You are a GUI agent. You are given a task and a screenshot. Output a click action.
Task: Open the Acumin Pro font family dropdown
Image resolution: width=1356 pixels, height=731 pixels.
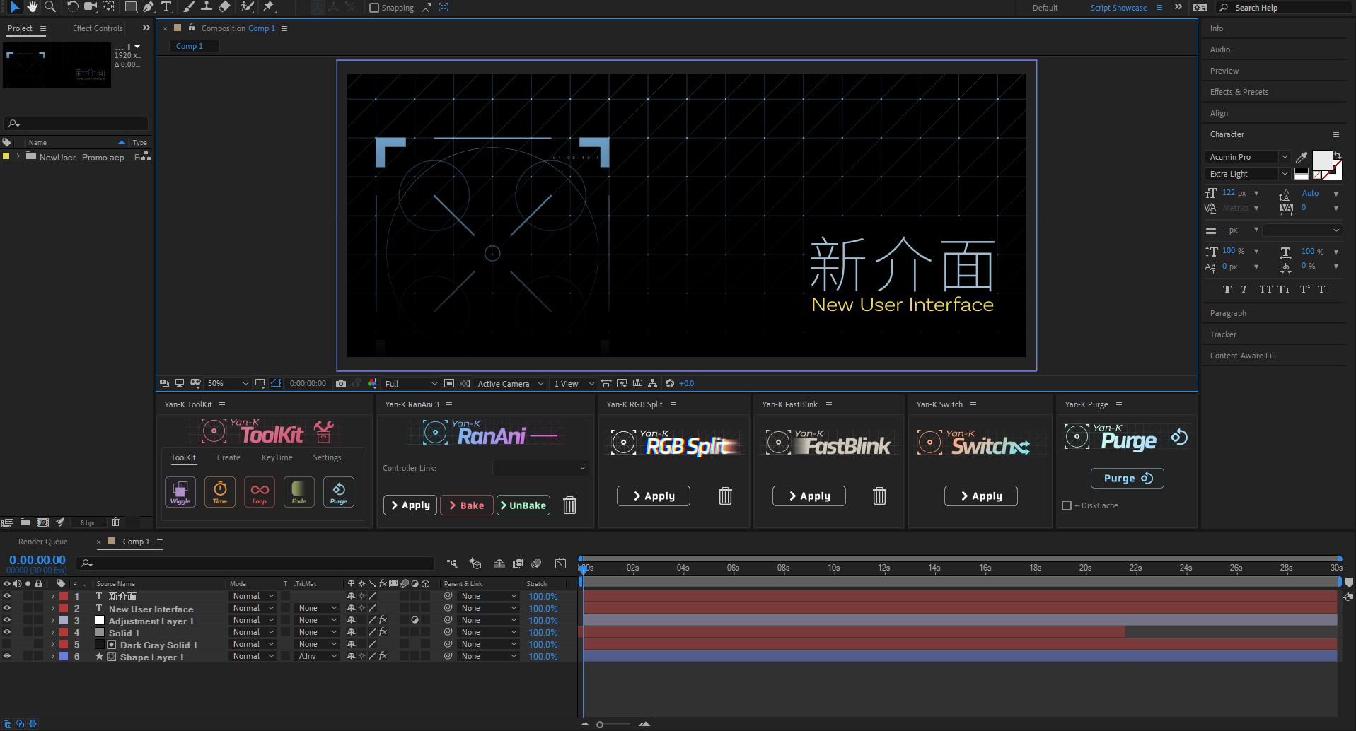tap(1248, 157)
